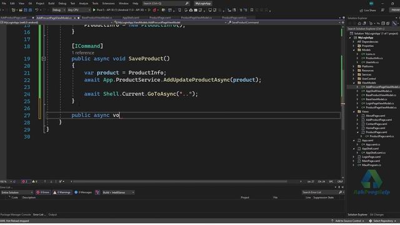400x225 pixels.
Task: Expand the Properties node
Action: coord(354,46)
